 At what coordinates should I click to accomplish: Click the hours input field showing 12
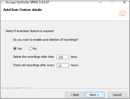click(x=63, y=65)
